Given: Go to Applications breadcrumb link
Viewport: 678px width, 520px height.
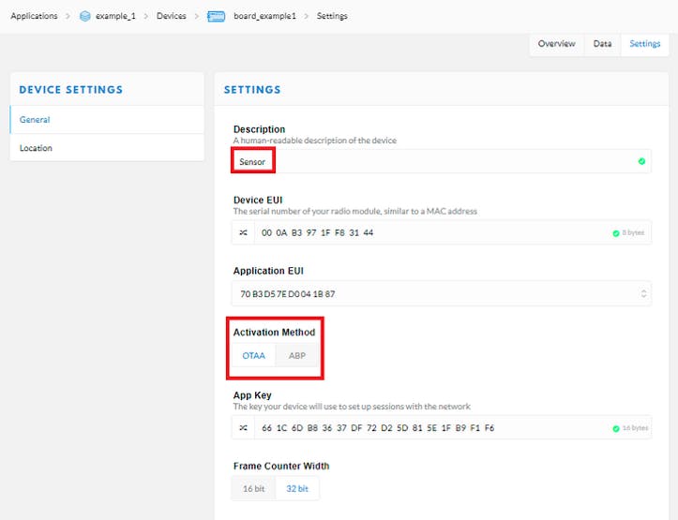Looking at the screenshot, I should click(x=34, y=16).
